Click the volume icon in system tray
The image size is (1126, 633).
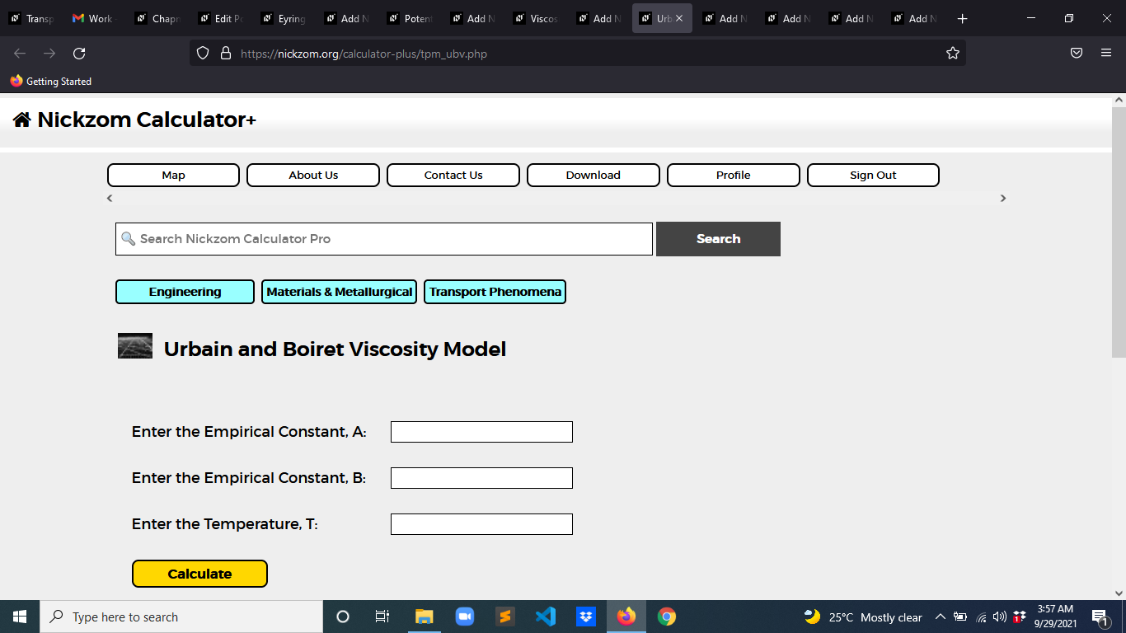(x=1000, y=617)
